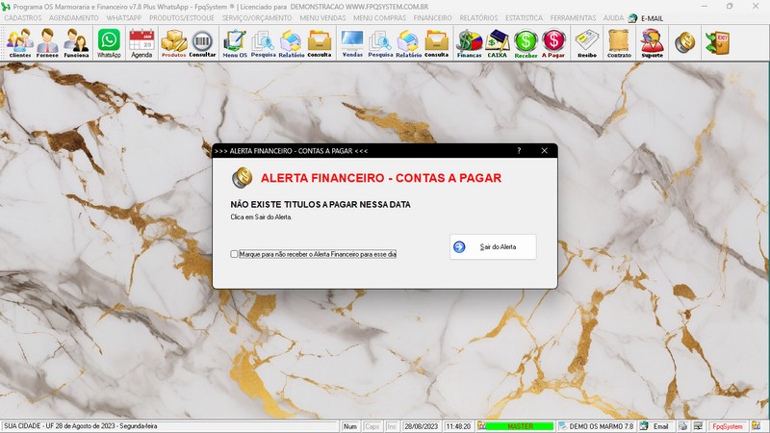
Task: Open the AGENDAMENTO menu
Action: [x=74, y=18]
